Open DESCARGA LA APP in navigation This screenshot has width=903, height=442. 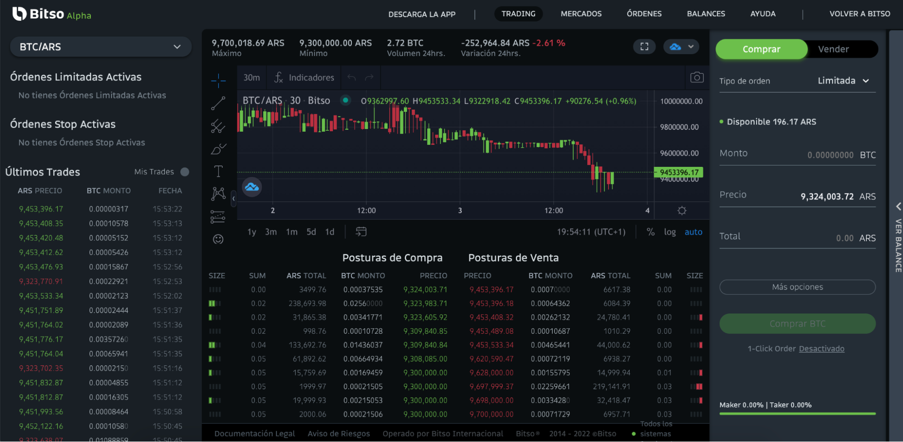422,14
